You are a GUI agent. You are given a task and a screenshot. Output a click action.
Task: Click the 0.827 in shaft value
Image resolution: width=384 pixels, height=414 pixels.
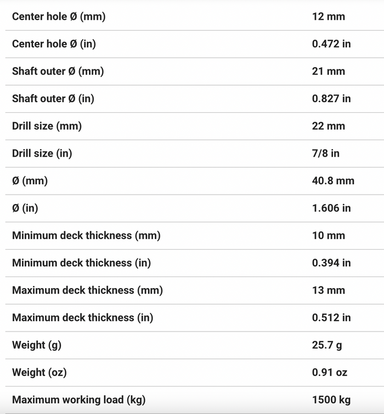(x=331, y=99)
